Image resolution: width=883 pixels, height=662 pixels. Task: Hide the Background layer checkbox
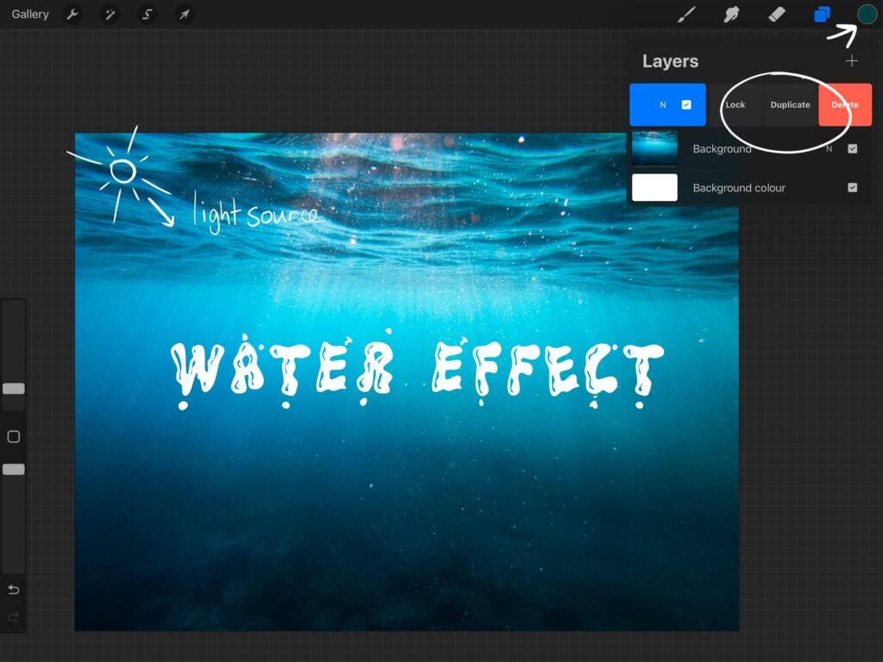pos(852,149)
